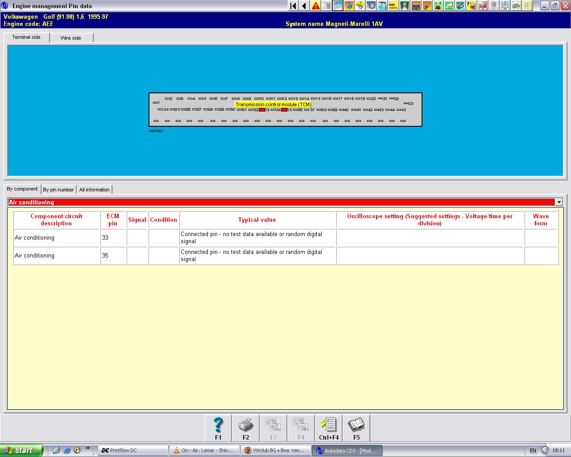
Task: Open the By pin number tab
Action: tap(58, 190)
